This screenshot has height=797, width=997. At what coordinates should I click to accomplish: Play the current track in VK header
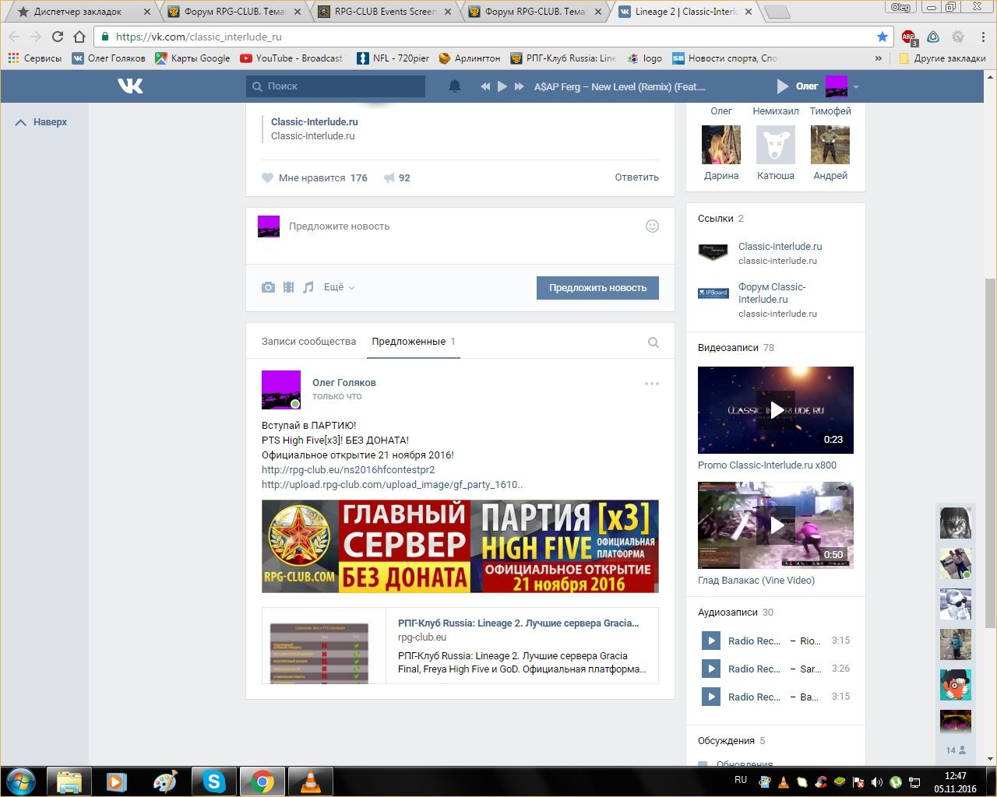502,86
